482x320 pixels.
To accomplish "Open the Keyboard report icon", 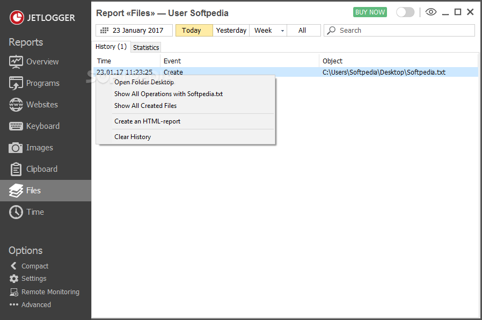I will pos(16,126).
